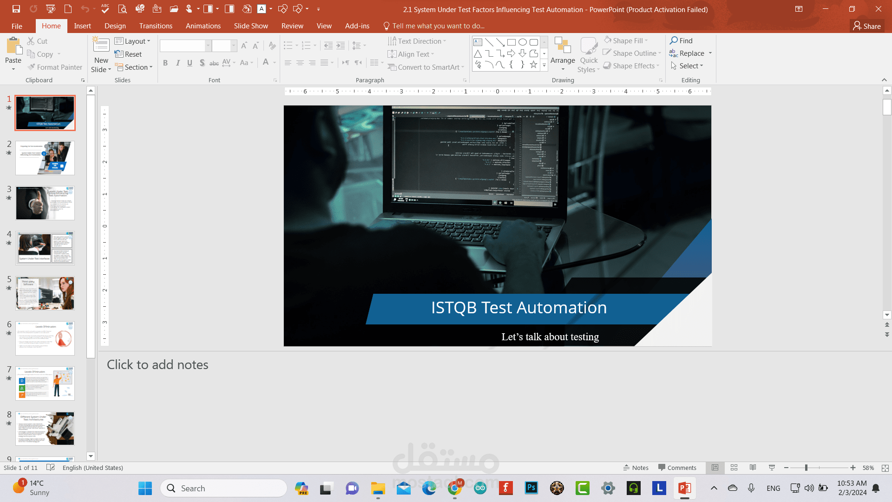Click the Paste clipboard icon

(13, 46)
